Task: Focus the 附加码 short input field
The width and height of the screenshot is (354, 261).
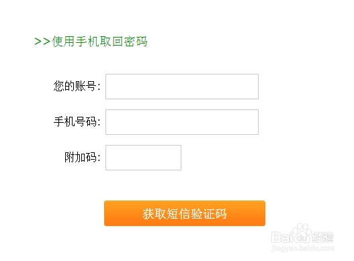Action: 143,158
